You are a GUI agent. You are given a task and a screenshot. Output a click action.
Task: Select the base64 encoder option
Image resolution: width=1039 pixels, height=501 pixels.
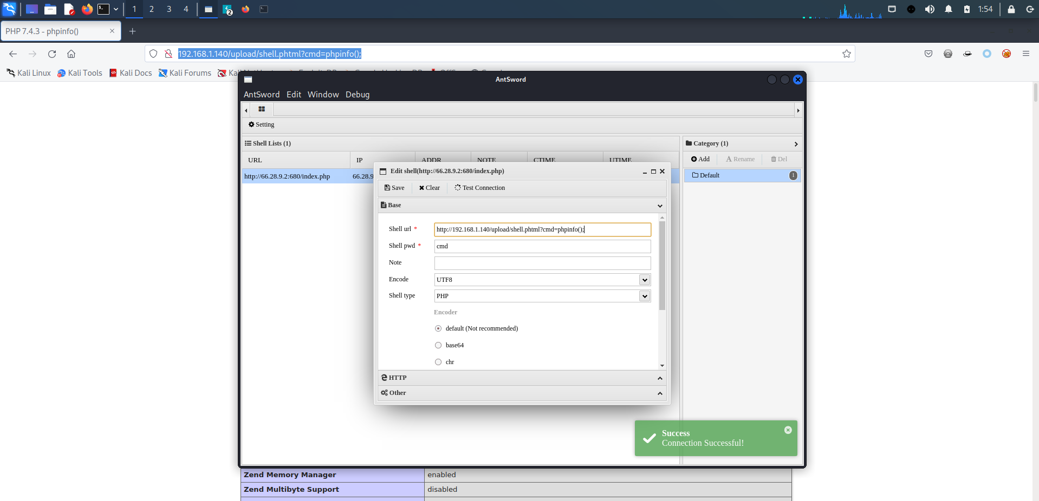pyautogui.click(x=438, y=345)
